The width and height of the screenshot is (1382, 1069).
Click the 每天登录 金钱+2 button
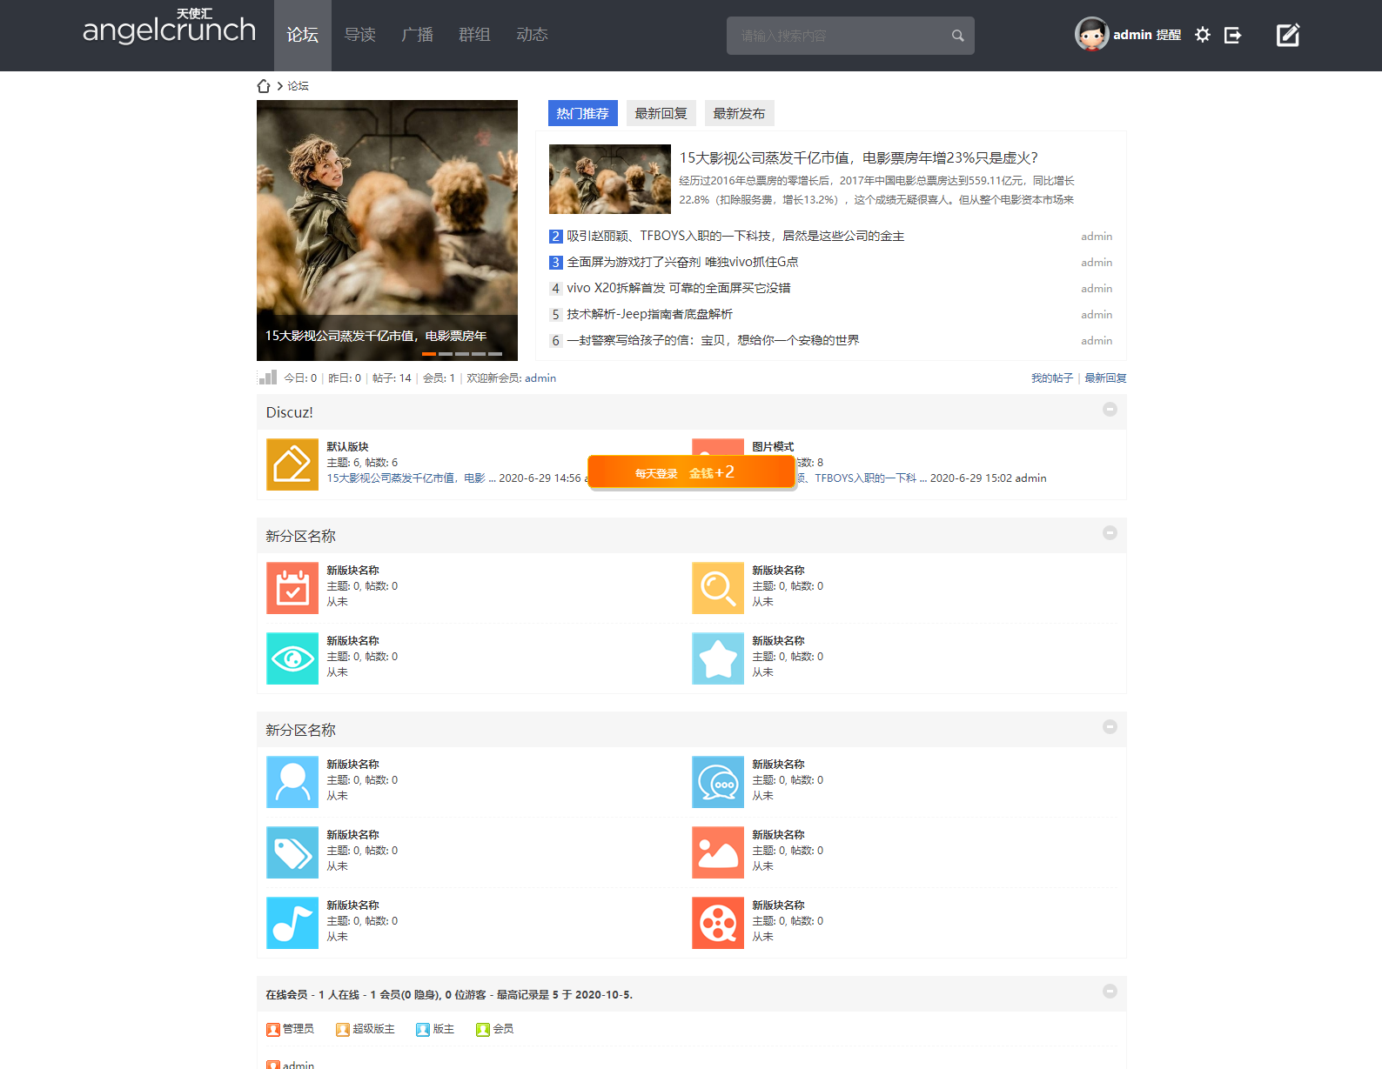tap(692, 472)
